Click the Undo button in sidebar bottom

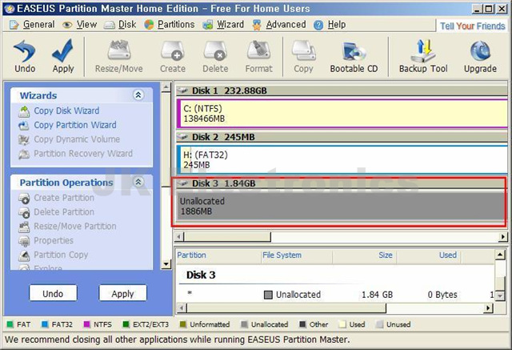[53, 293]
